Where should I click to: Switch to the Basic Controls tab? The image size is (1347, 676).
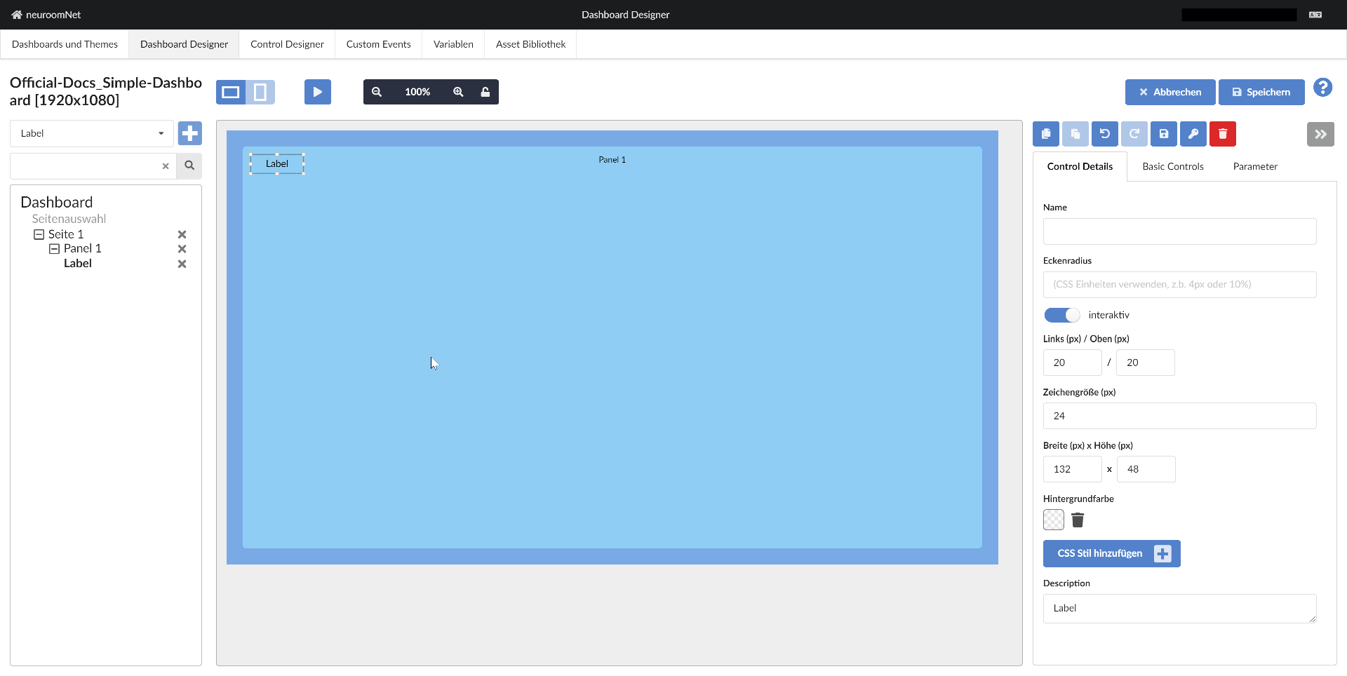(1172, 166)
